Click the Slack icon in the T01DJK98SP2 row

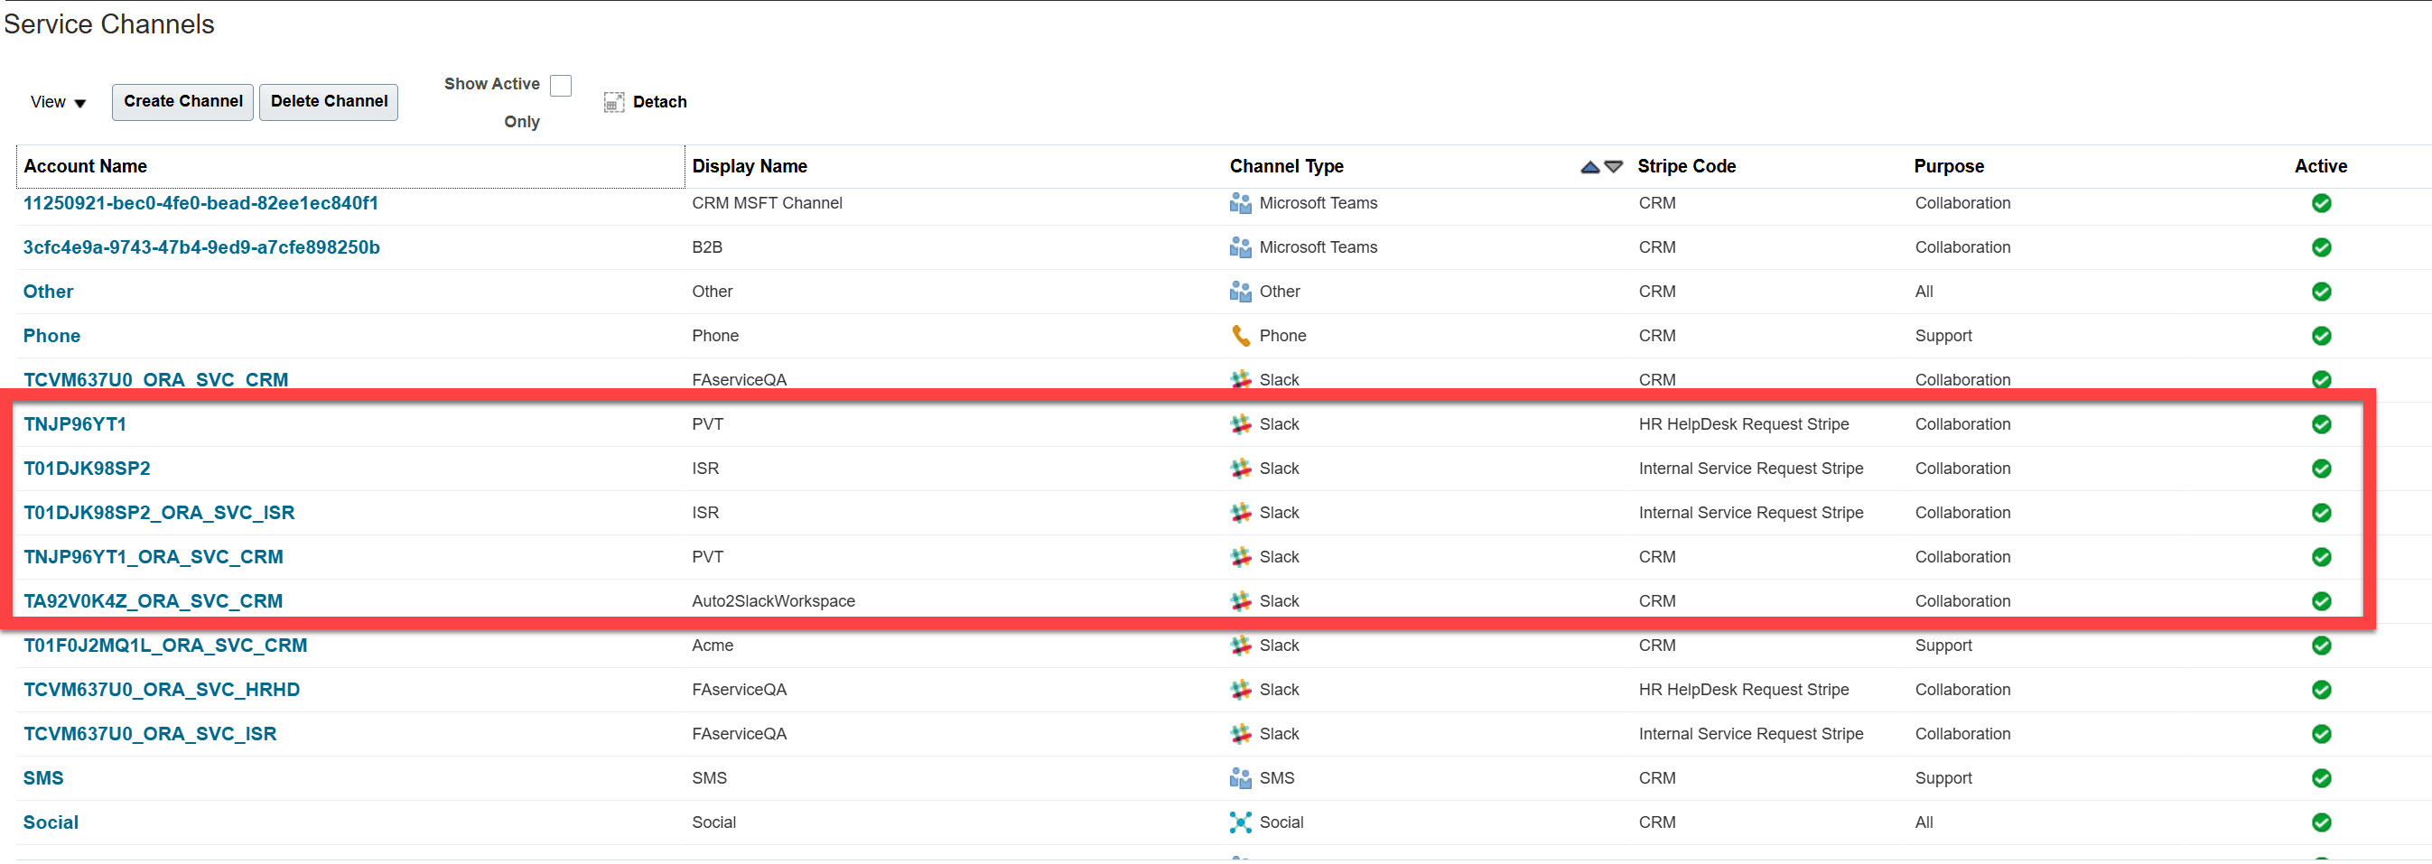coord(1240,469)
